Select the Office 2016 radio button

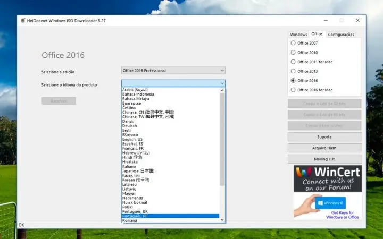coord(293,81)
